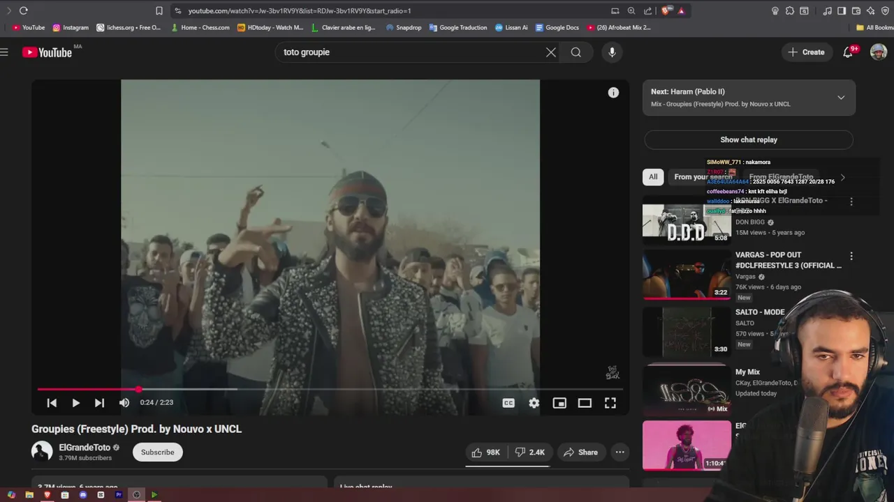Image resolution: width=894 pixels, height=502 pixels.
Task: Open Discord from the taskbar
Action: (83, 495)
